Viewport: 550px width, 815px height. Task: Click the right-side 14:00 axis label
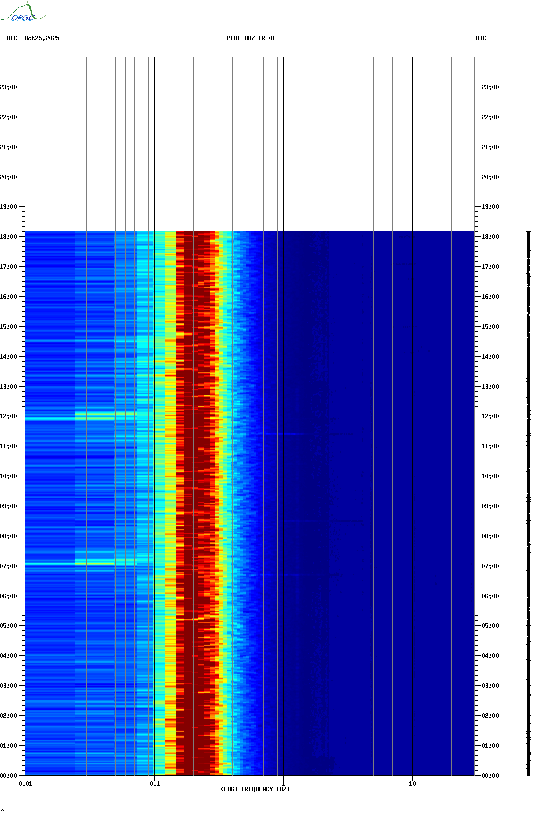(x=490, y=357)
